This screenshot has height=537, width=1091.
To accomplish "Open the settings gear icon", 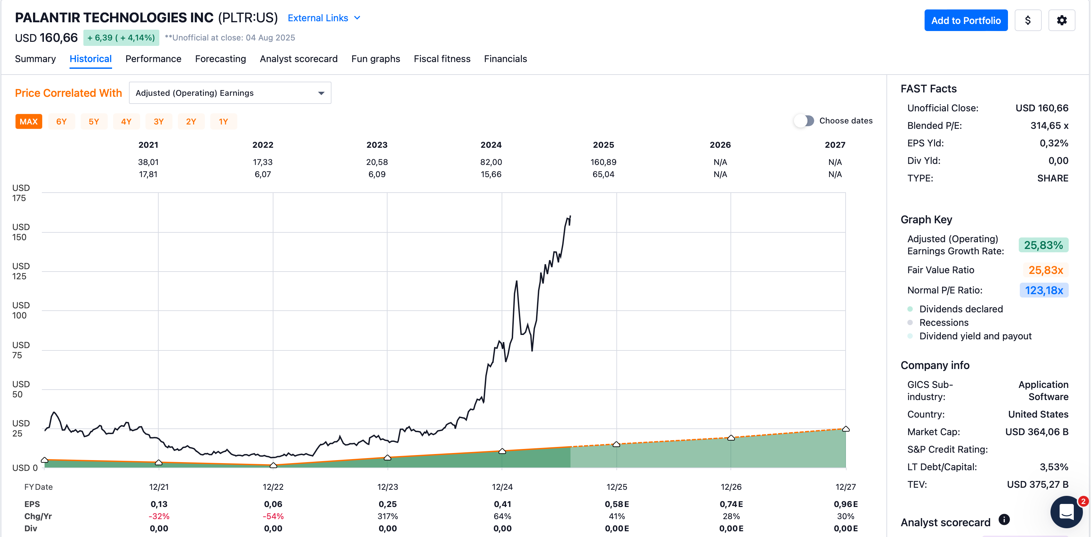I will [1061, 20].
